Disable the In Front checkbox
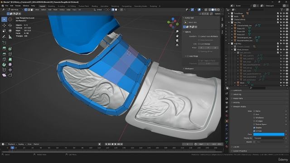The height and width of the screenshot is (163, 290). pos(254,131)
